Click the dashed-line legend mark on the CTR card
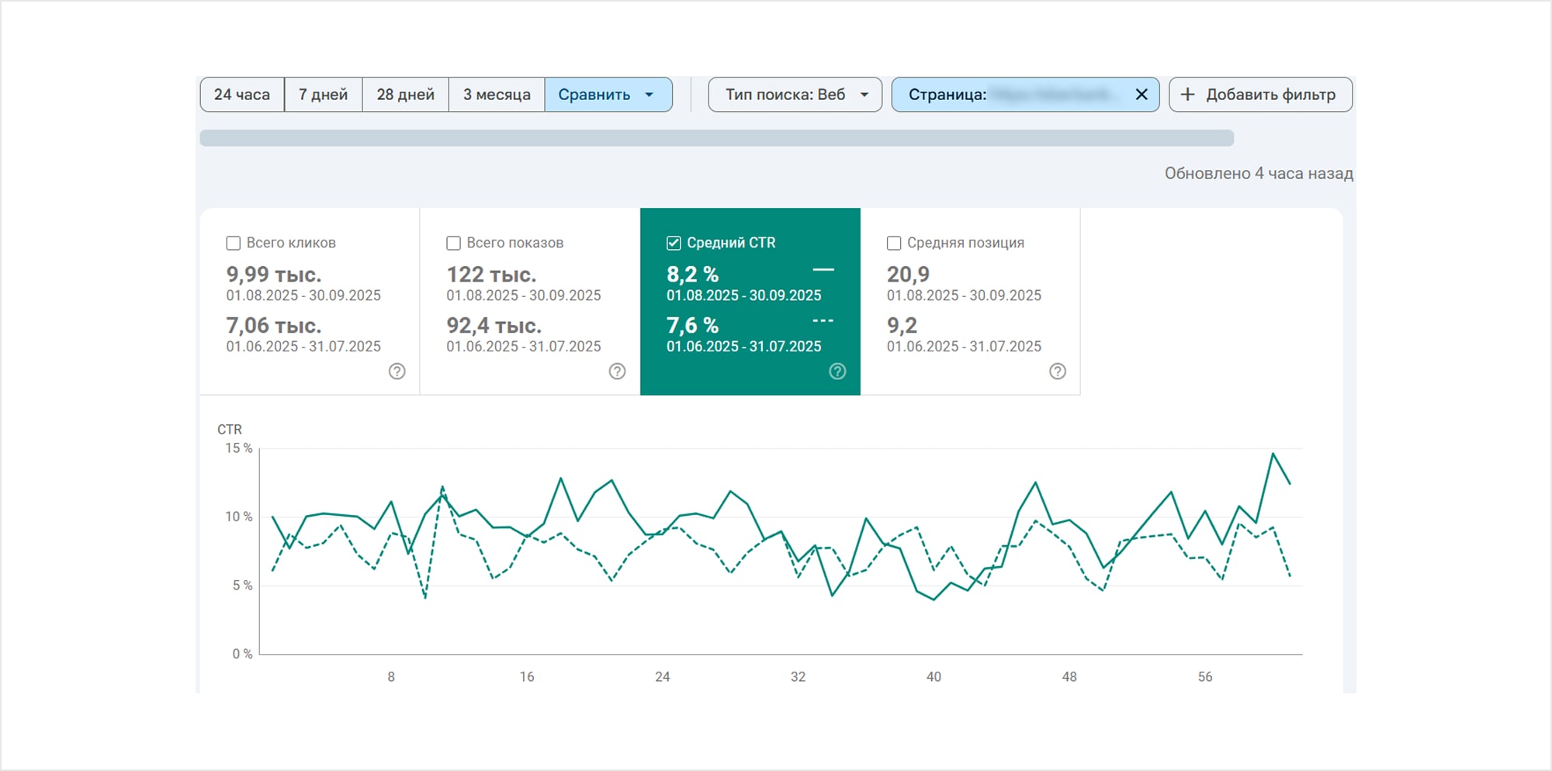This screenshot has height=771, width=1552. pos(822,320)
